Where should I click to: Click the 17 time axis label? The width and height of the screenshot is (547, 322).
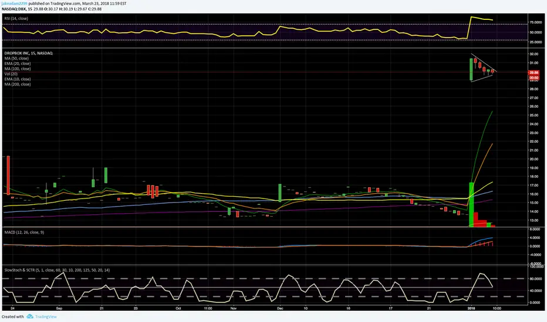click(391, 309)
